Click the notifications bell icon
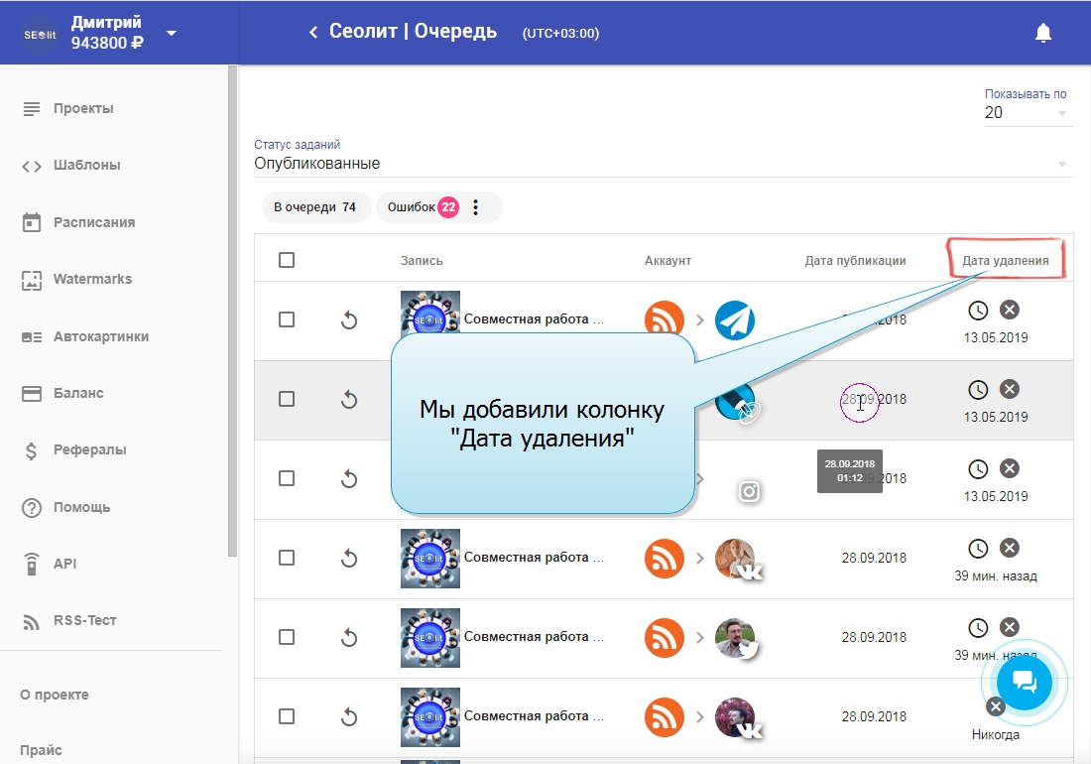1091x764 pixels. [1042, 33]
